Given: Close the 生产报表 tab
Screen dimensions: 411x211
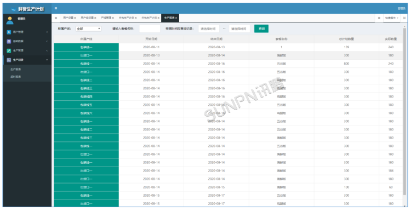Looking at the screenshot, I should 176,18.
